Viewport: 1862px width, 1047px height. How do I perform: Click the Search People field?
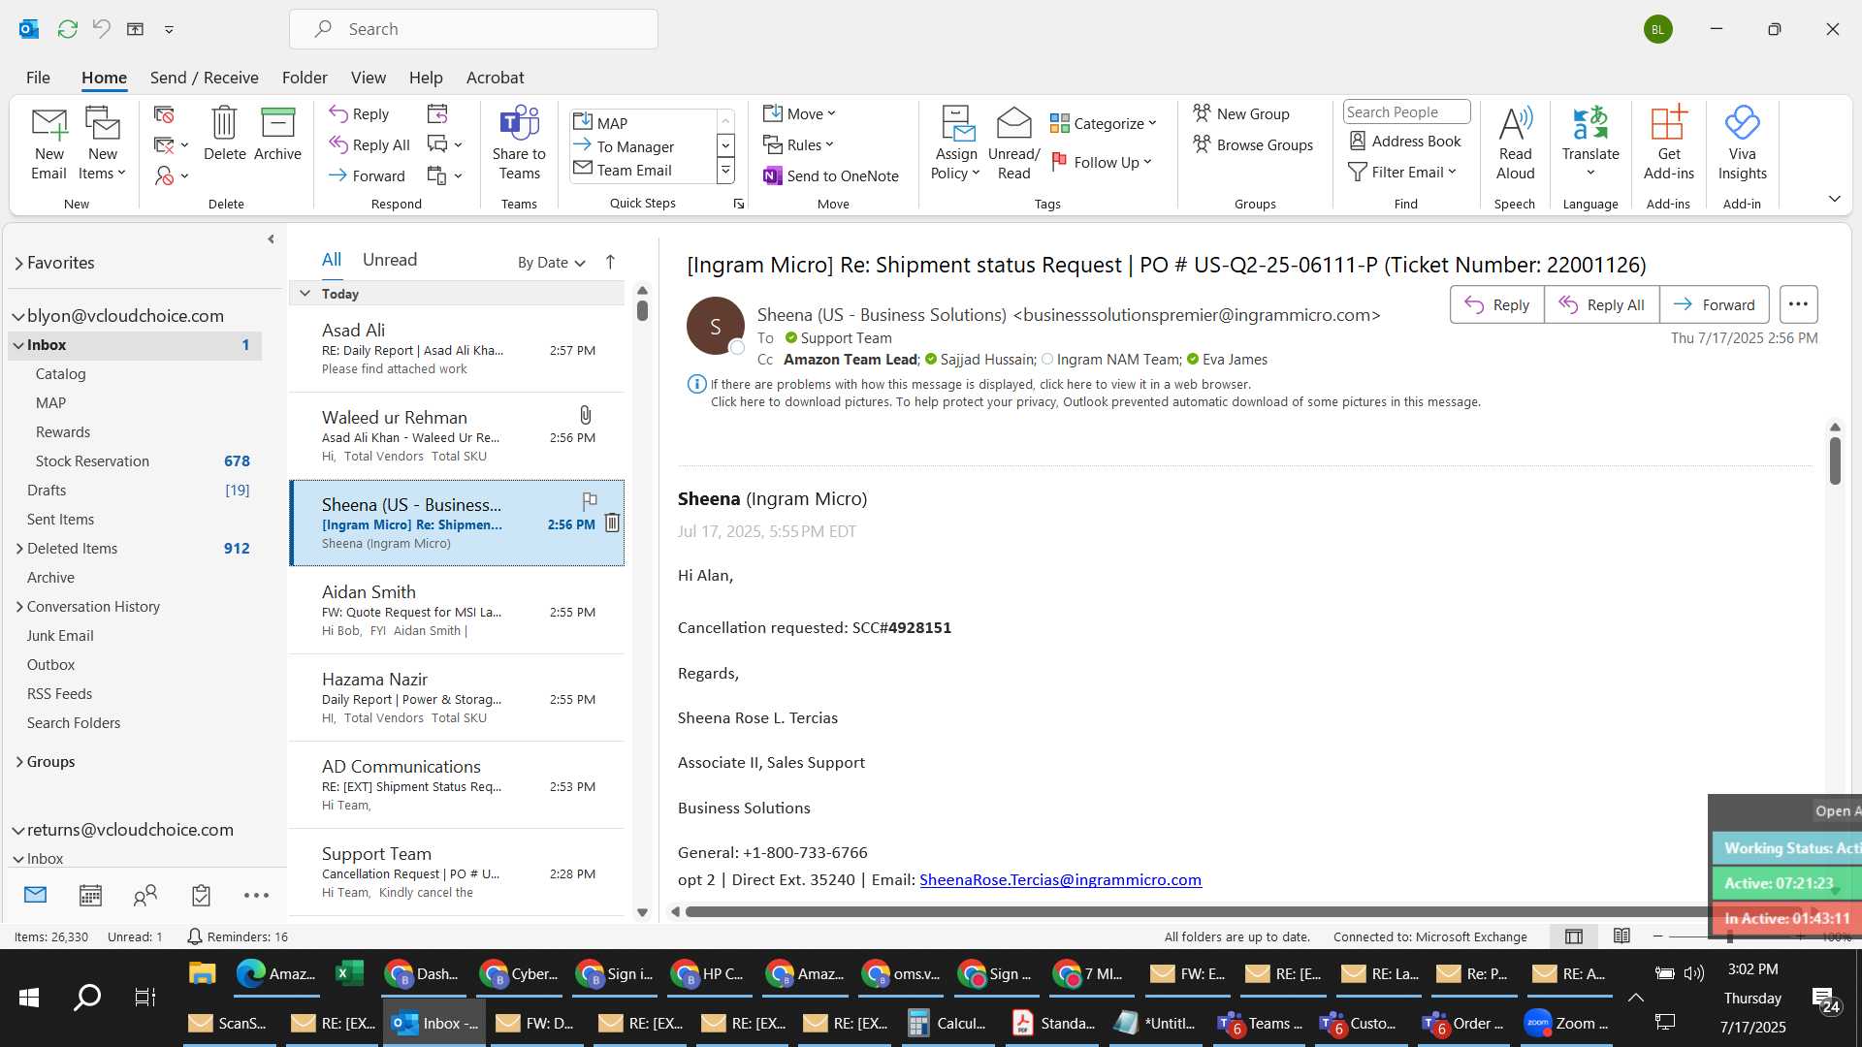(x=1406, y=111)
